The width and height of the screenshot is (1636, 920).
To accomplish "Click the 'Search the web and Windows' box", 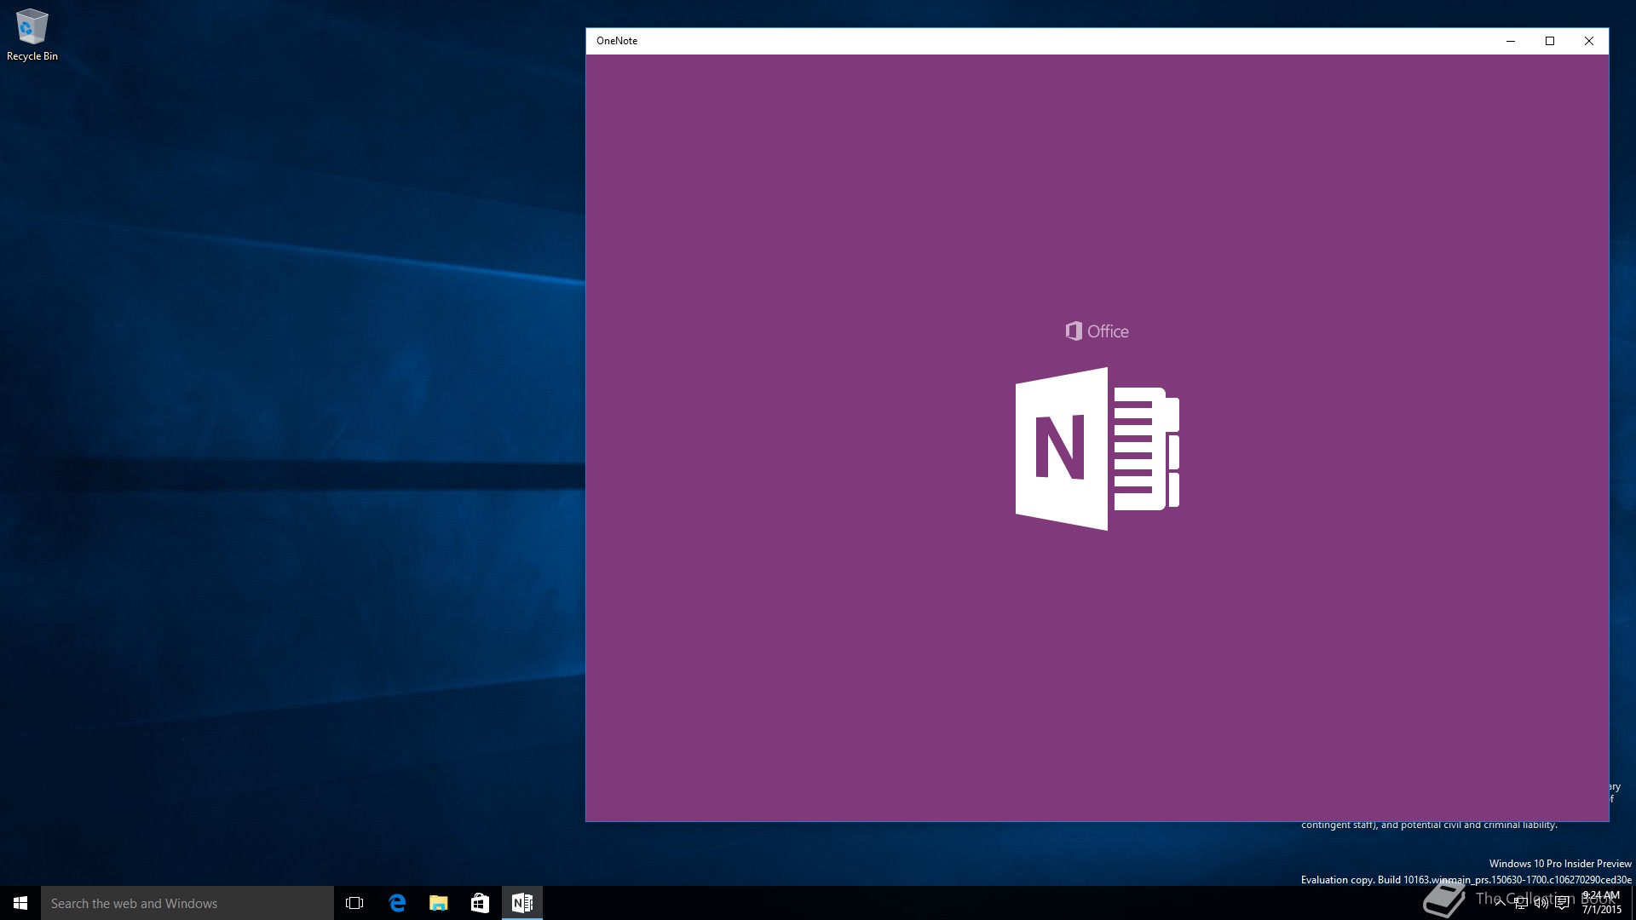I will point(187,903).
